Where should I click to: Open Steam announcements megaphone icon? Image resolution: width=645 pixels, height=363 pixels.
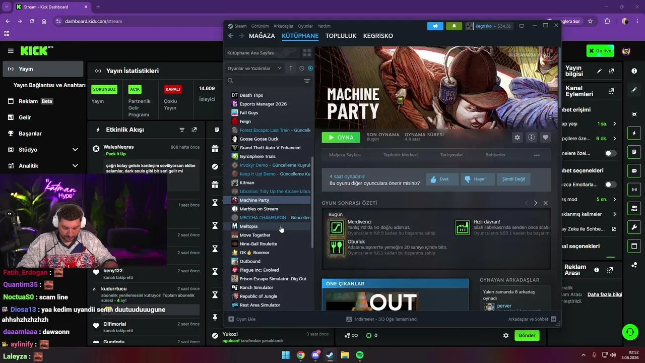pos(435,26)
